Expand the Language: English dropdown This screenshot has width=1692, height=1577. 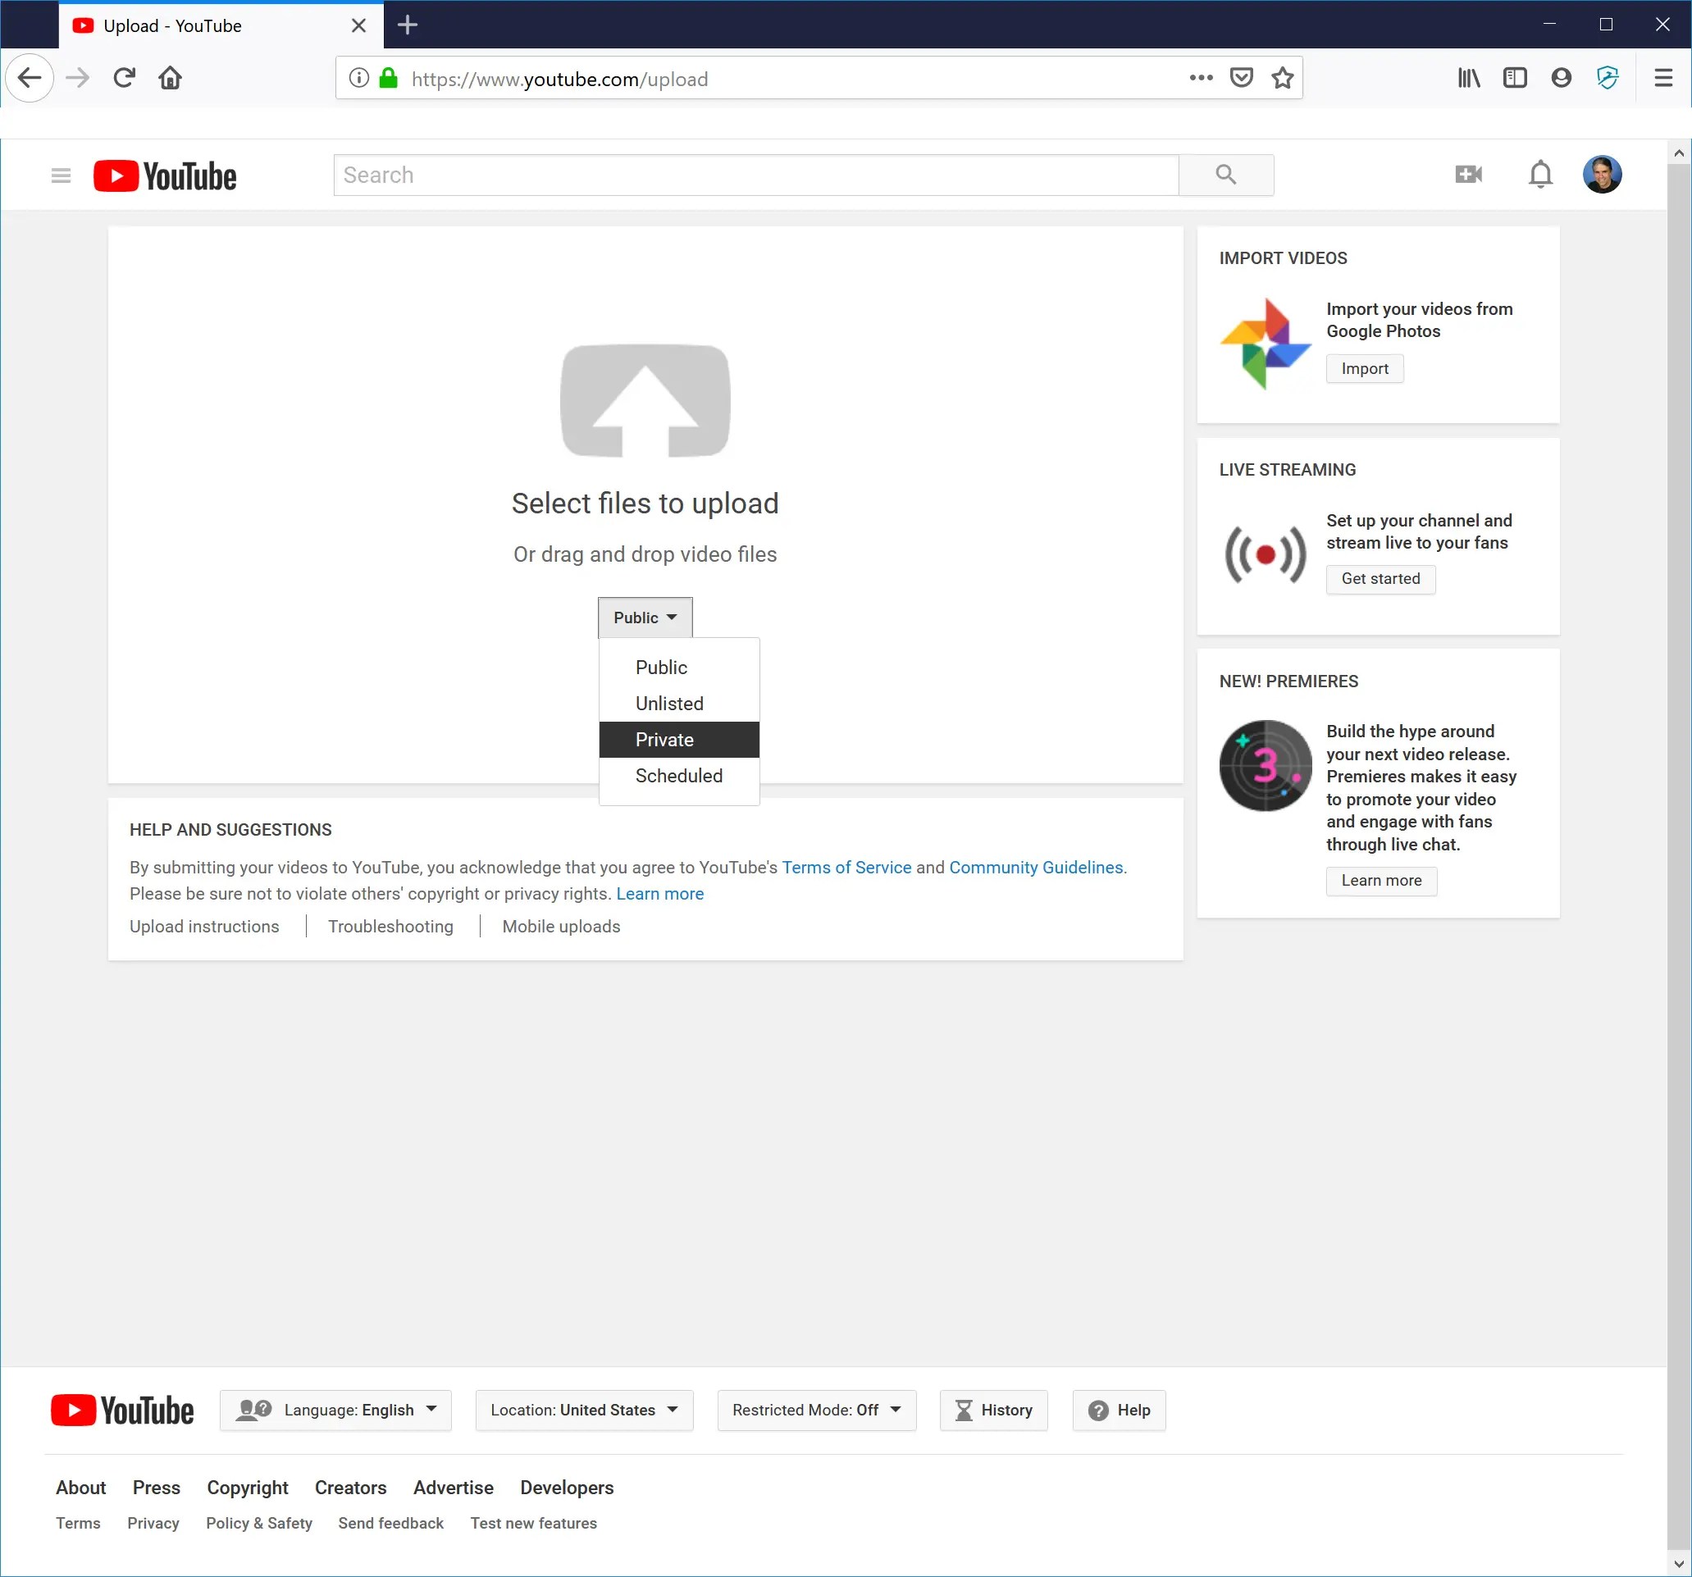(335, 1411)
